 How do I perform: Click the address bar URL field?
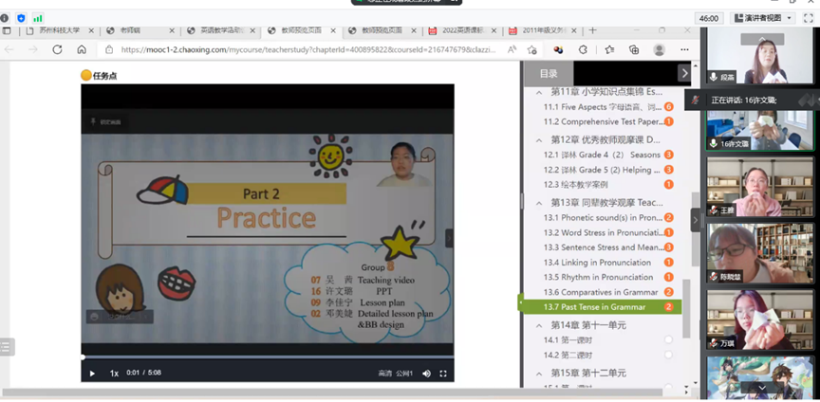tap(308, 49)
